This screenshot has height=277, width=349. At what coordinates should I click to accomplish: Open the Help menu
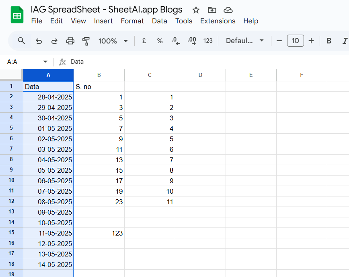[250, 21]
